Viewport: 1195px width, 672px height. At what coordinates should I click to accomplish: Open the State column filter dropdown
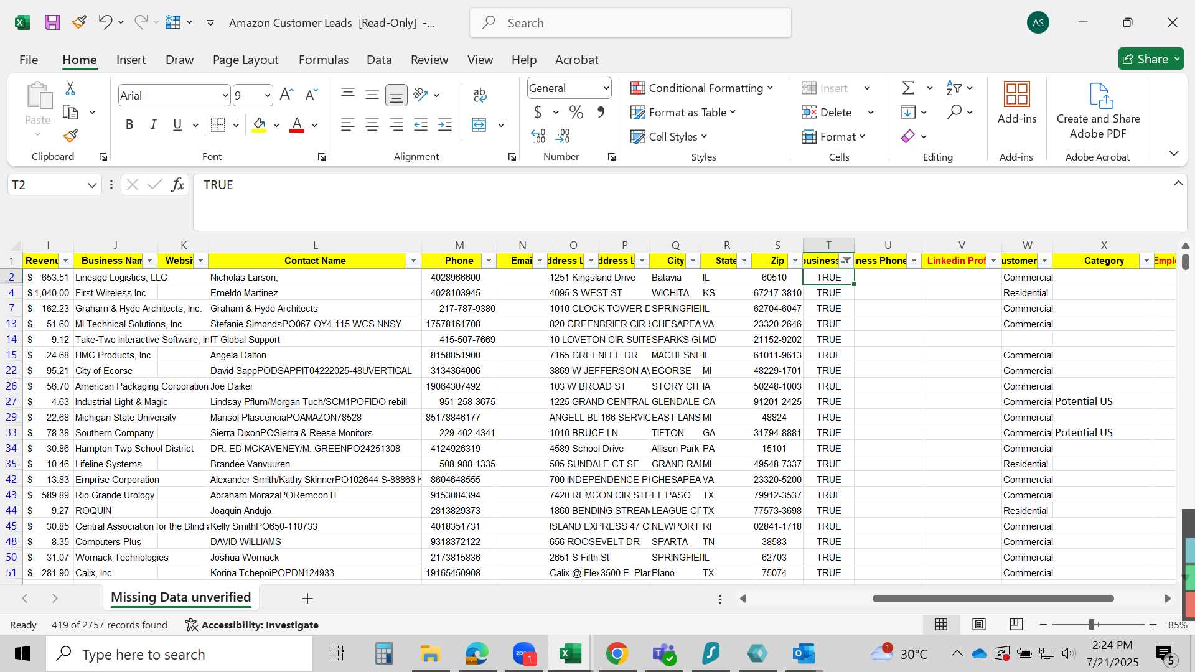744,261
